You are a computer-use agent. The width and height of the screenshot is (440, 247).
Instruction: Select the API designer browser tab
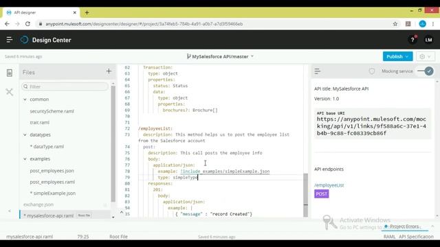[x=42, y=12]
